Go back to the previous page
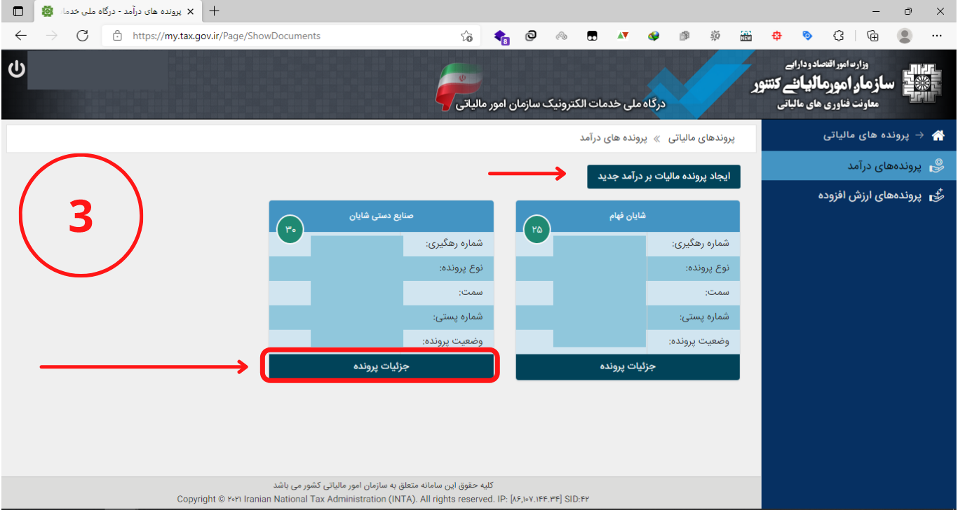This screenshot has width=958, height=510. pos(21,36)
